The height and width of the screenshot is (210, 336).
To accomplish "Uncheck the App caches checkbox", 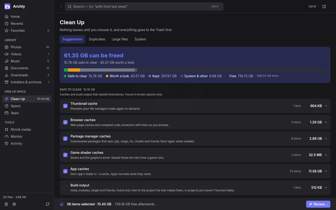I will (65, 171).
